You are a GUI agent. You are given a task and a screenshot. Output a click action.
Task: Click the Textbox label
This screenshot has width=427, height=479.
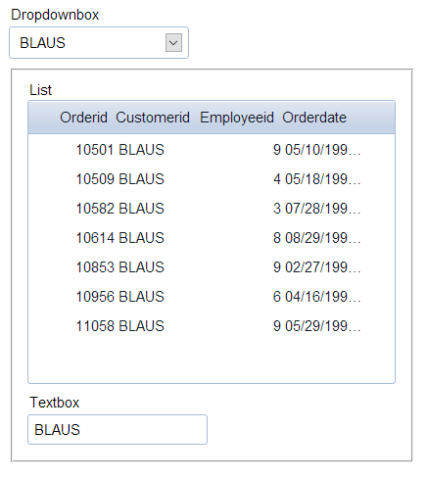pyautogui.click(x=54, y=403)
